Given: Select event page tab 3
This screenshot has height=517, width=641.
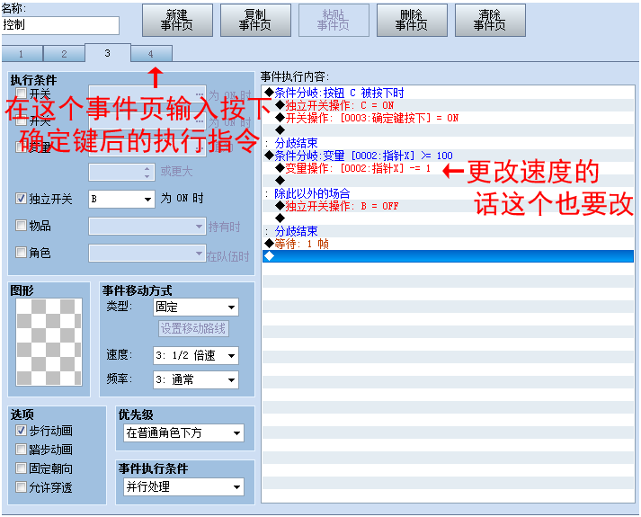Looking at the screenshot, I should [108, 53].
